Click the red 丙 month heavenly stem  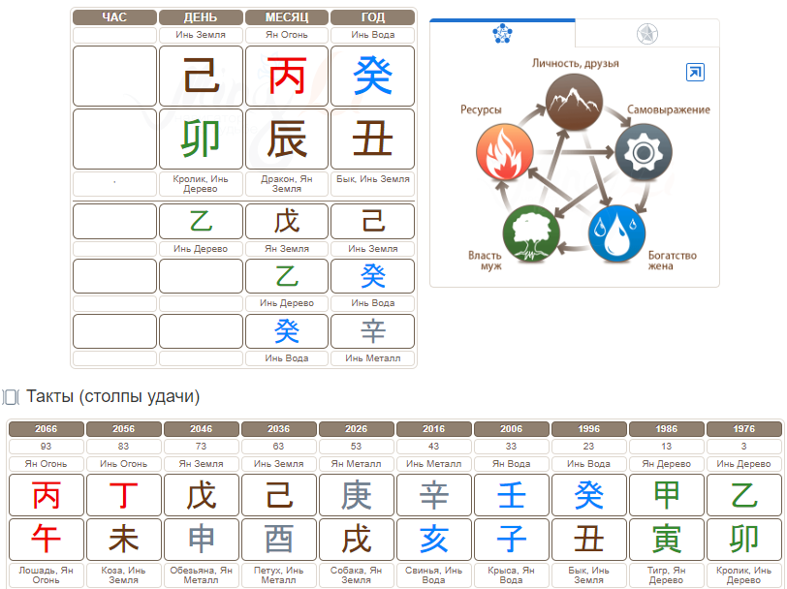287,76
